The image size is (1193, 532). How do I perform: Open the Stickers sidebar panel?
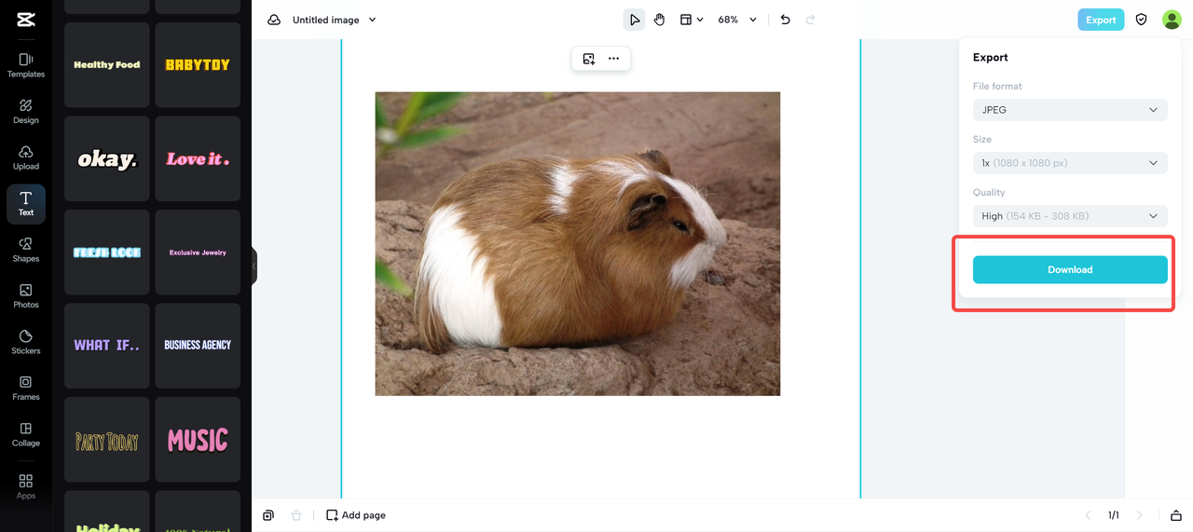pyautogui.click(x=26, y=342)
